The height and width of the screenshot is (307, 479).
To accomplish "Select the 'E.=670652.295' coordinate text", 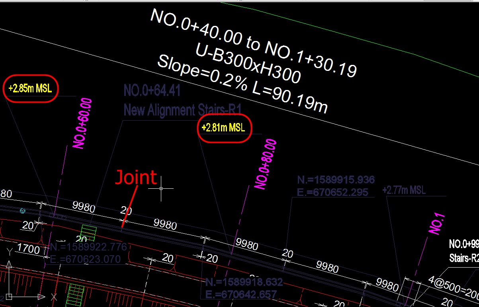I will [x=333, y=192].
